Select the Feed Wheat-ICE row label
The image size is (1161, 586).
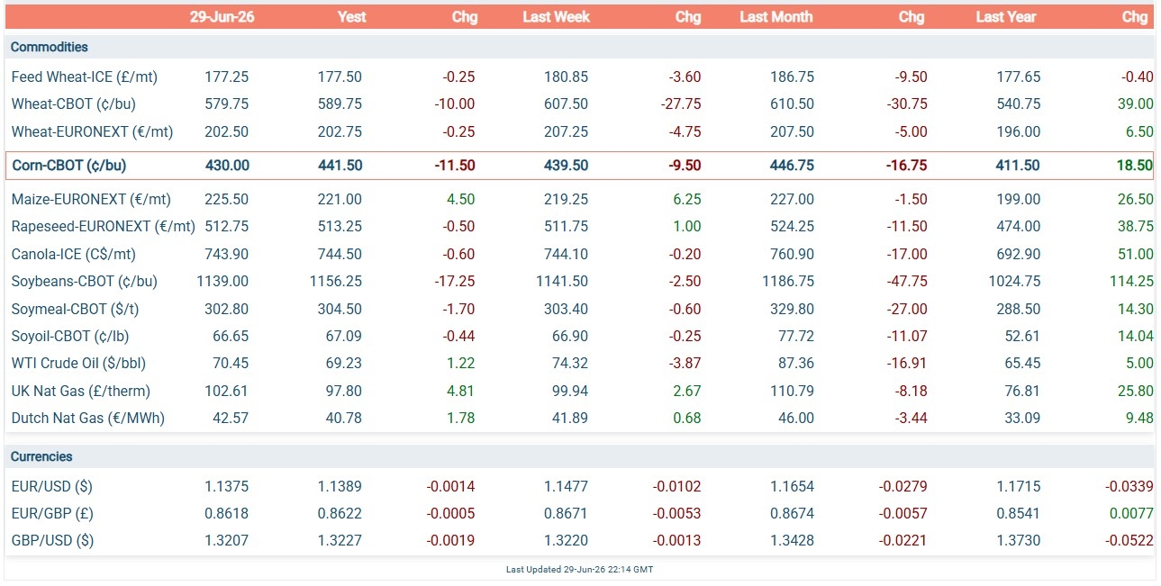[85, 77]
